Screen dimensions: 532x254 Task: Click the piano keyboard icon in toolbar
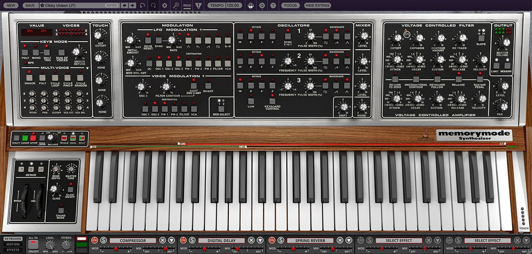[x=251, y=5]
